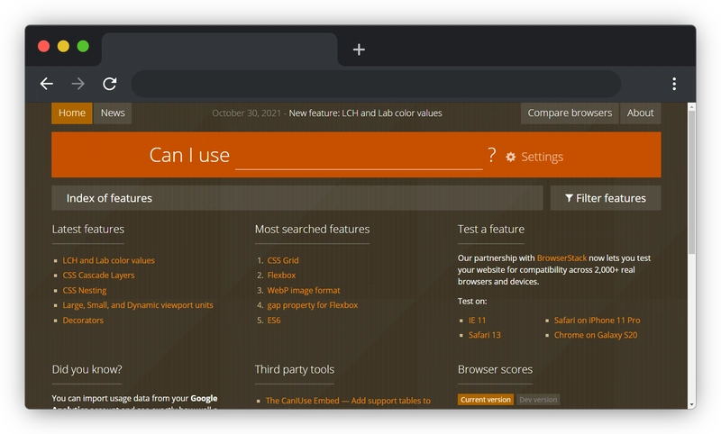Image resolution: width=721 pixels, height=434 pixels.
Task: Click the page vertical scrollbar thumb
Action: (691, 182)
